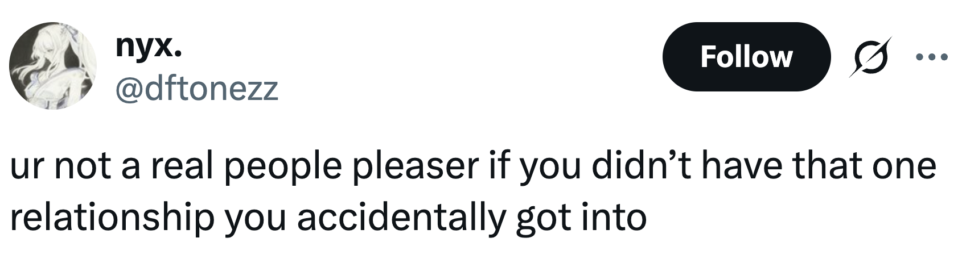Show more actions for this tweet

932,57
